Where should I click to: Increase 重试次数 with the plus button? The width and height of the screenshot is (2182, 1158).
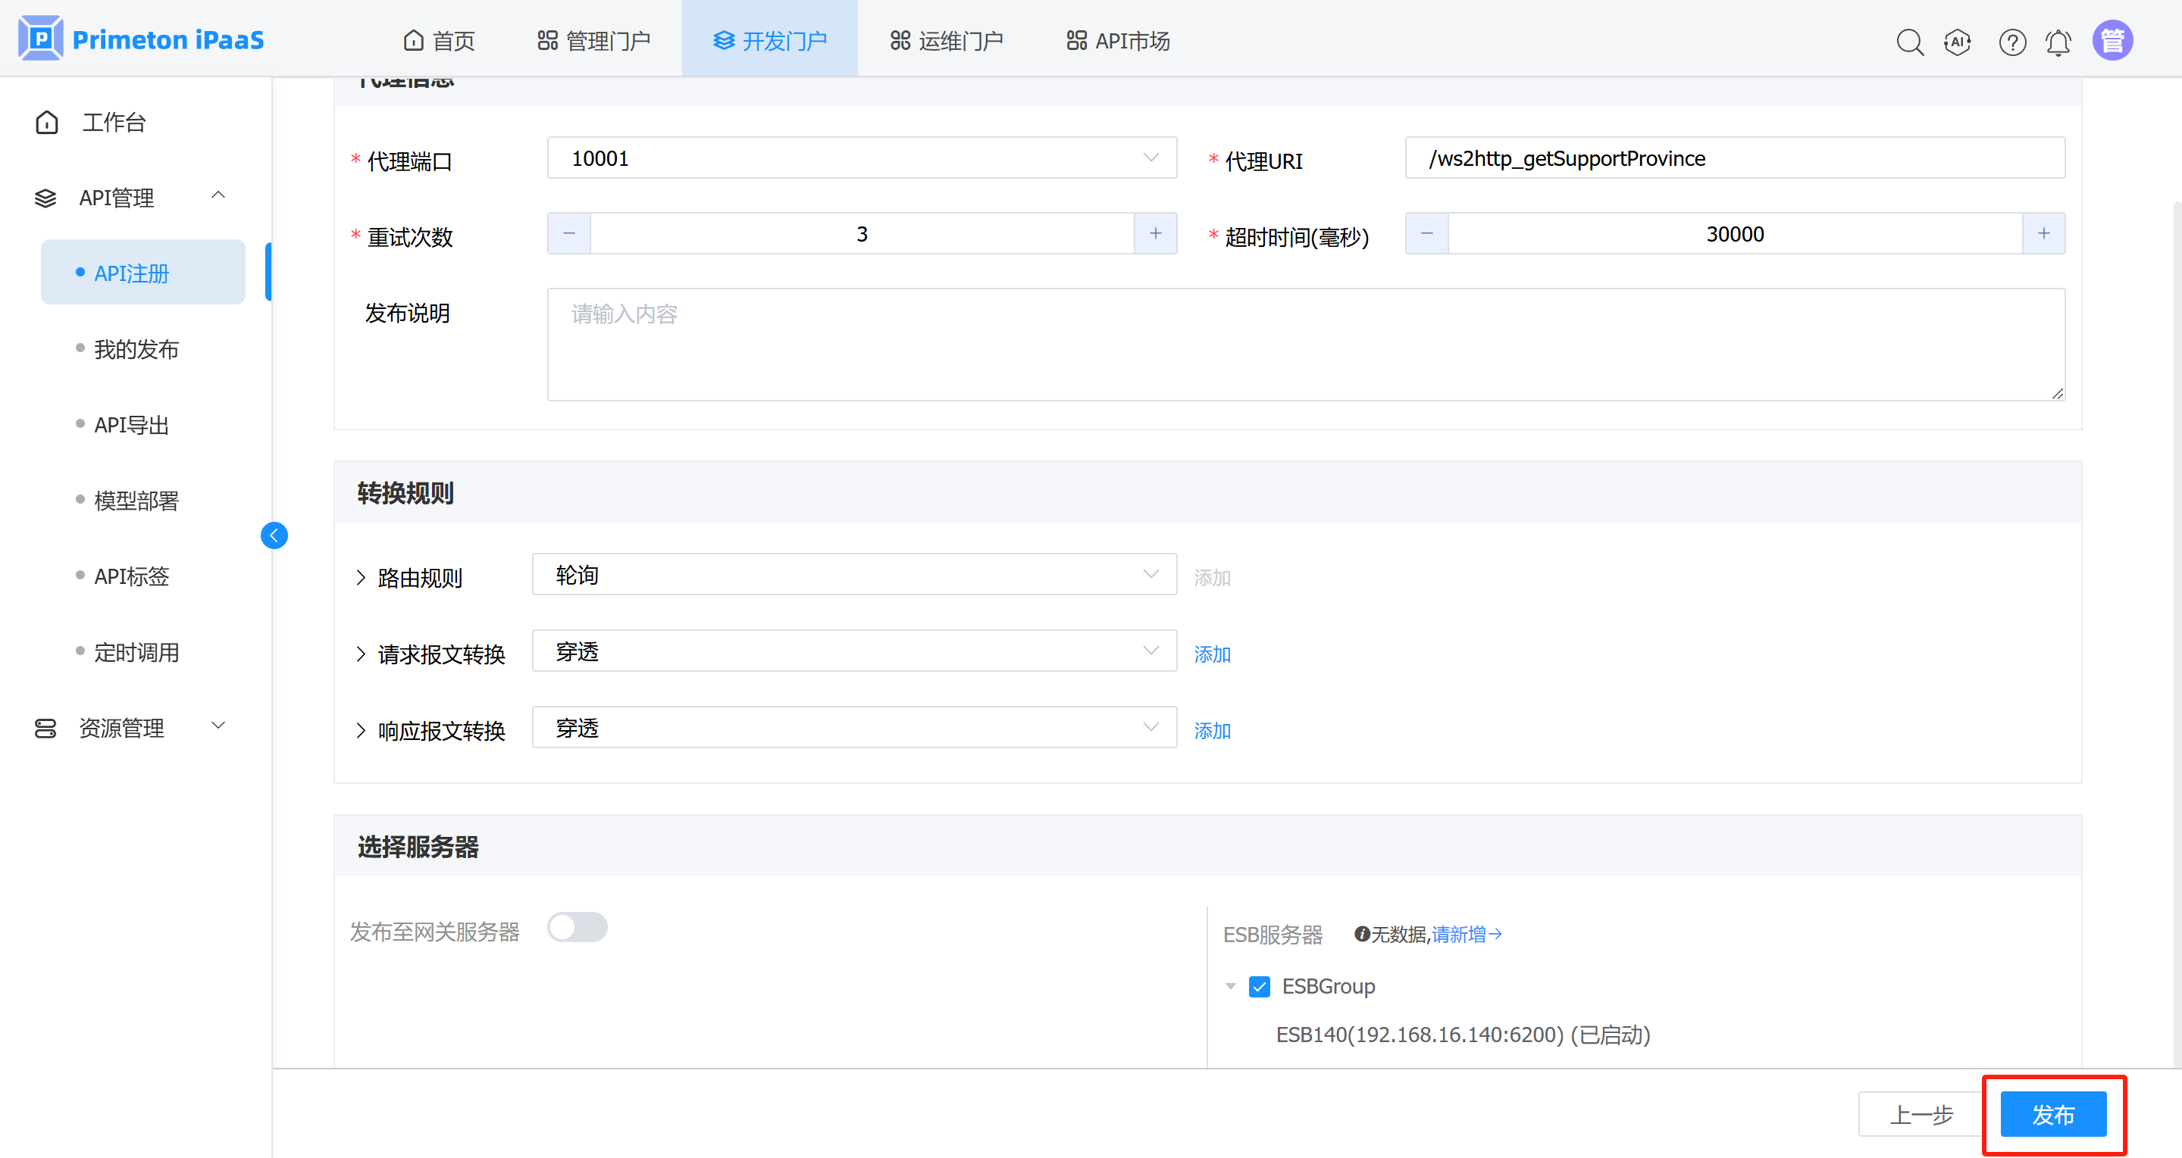pos(1155,233)
